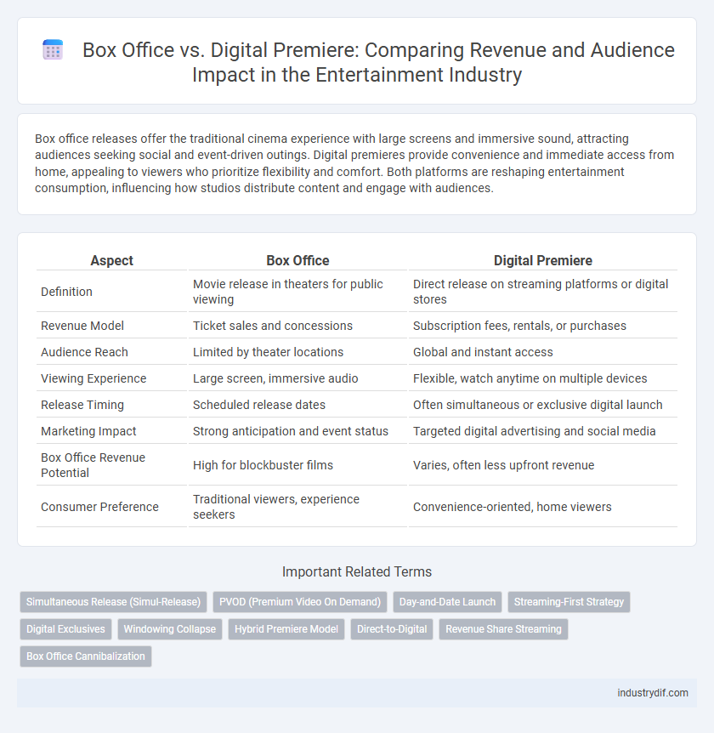
Task: Click the Important Related Terms heading
Action: pos(357,571)
